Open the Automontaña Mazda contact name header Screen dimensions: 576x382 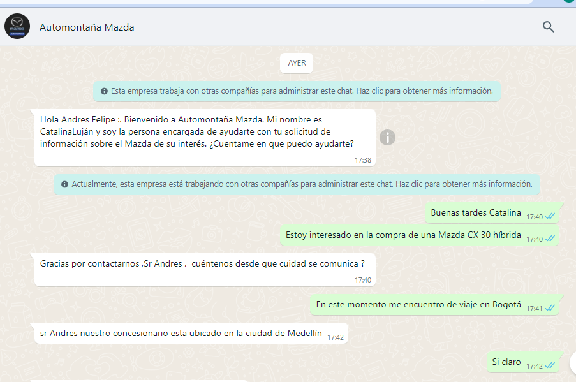click(87, 27)
